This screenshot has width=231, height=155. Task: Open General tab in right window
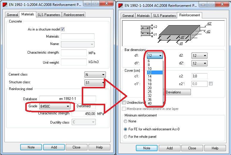click(x=128, y=16)
